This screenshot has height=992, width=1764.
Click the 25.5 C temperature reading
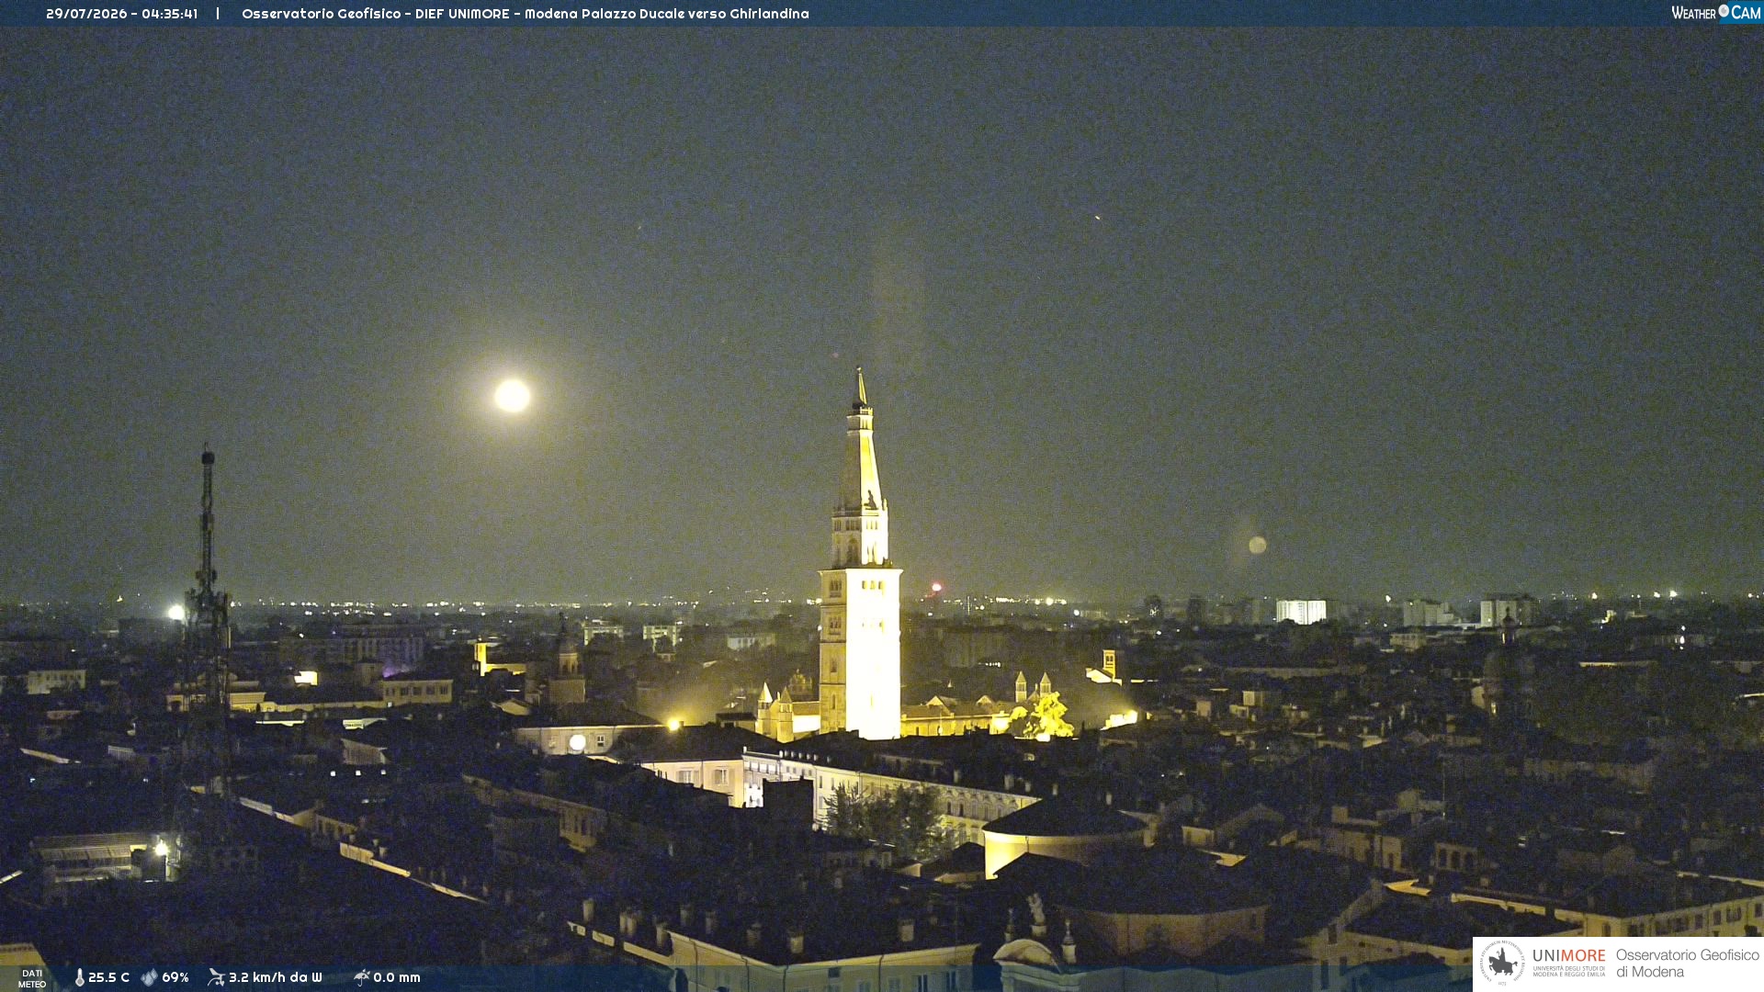coord(108,977)
